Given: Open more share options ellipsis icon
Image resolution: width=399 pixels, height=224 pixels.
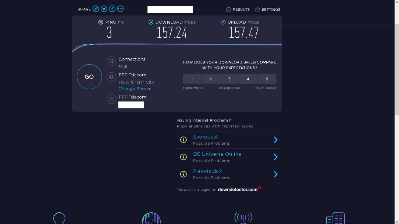Looking at the screenshot, I should [120, 9].
